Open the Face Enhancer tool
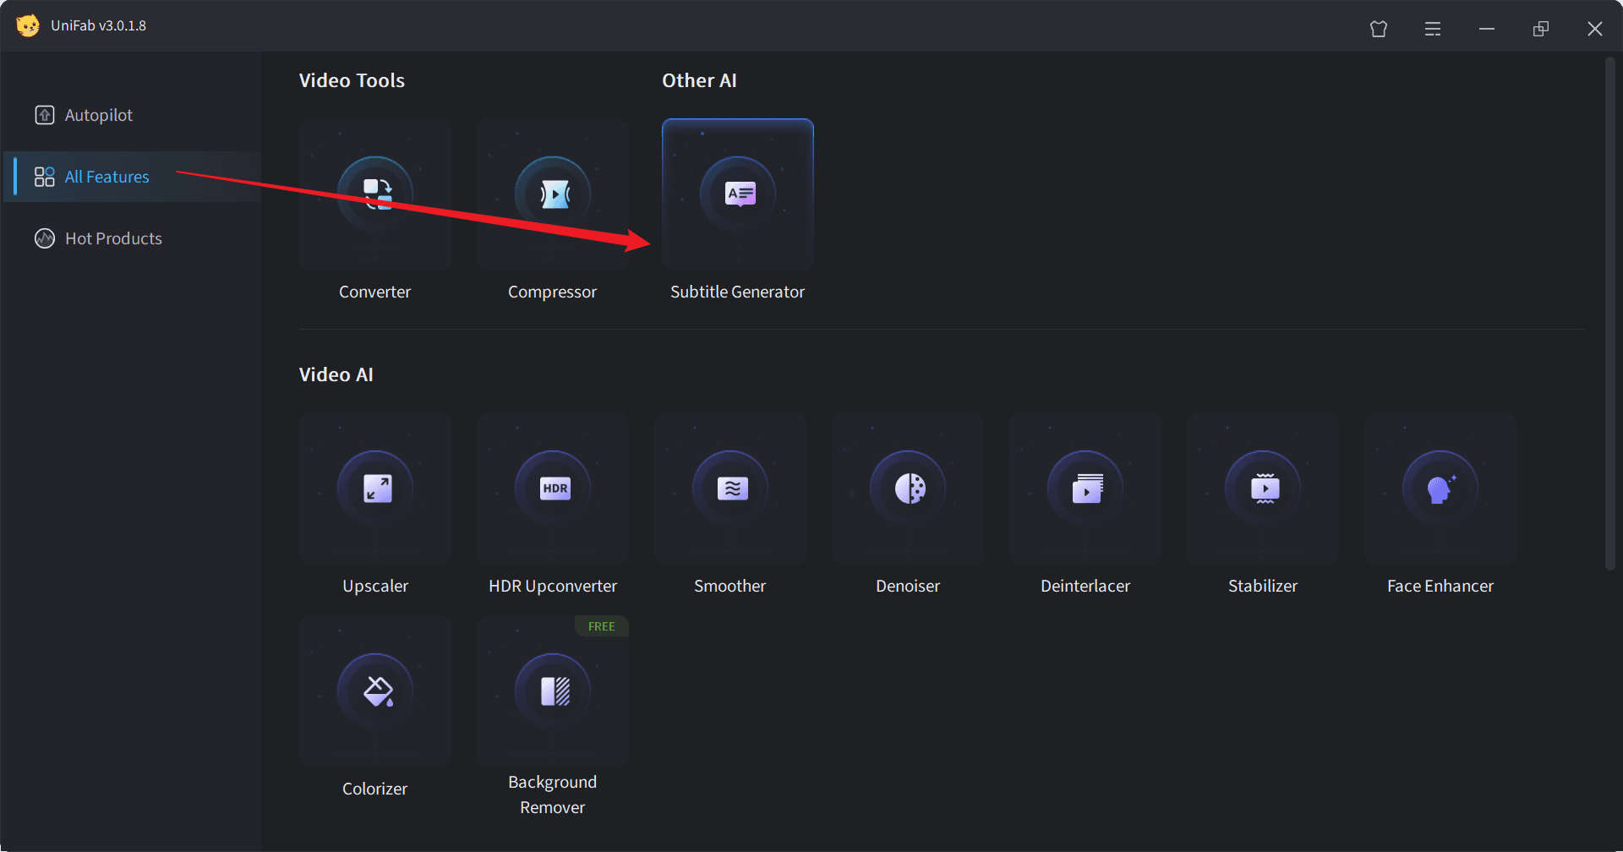Image resolution: width=1623 pixels, height=852 pixels. [1440, 489]
